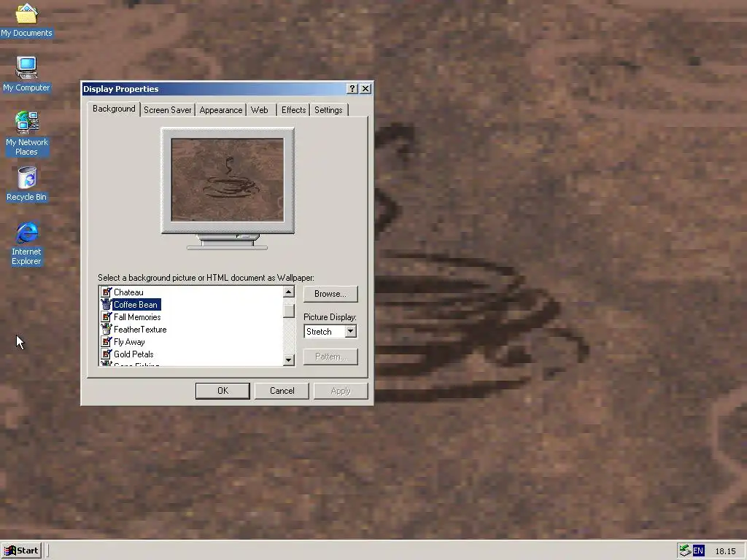747x560 pixels.
Task: Open the Web tab
Action: tap(260, 110)
